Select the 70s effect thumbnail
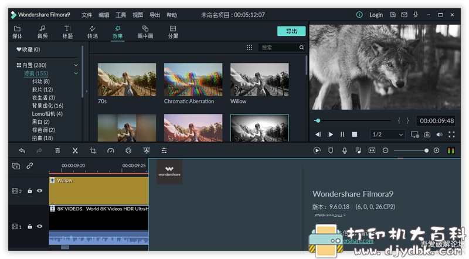The height and width of the screenshot is (259, 469). (x=127, y=79)
